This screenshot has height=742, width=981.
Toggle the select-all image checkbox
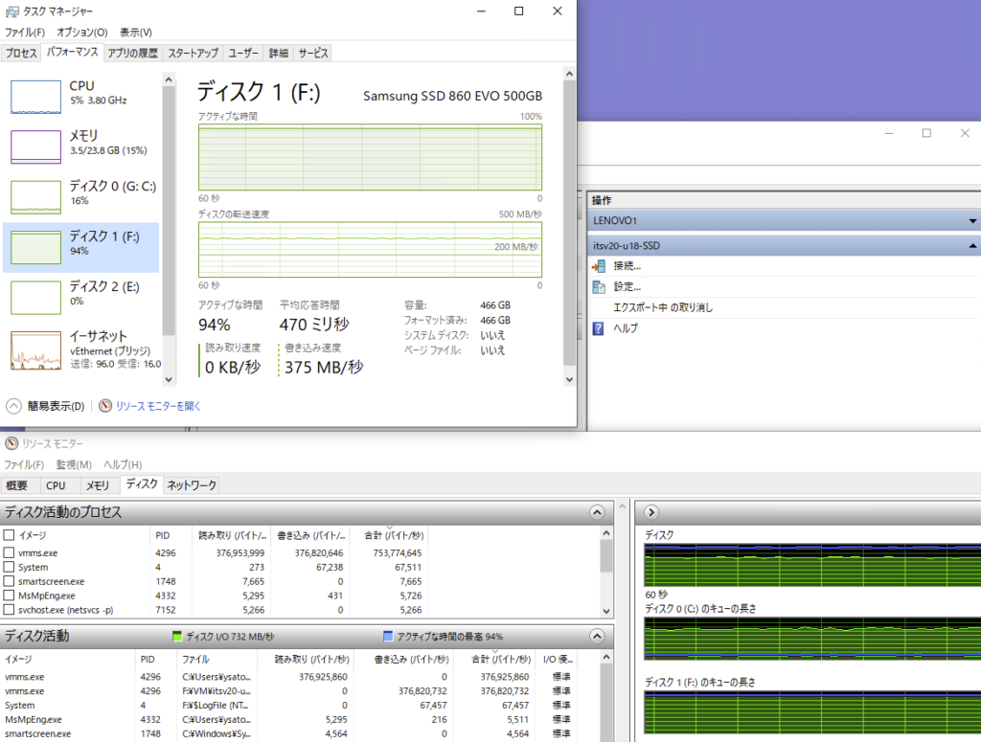click(10, 535)
